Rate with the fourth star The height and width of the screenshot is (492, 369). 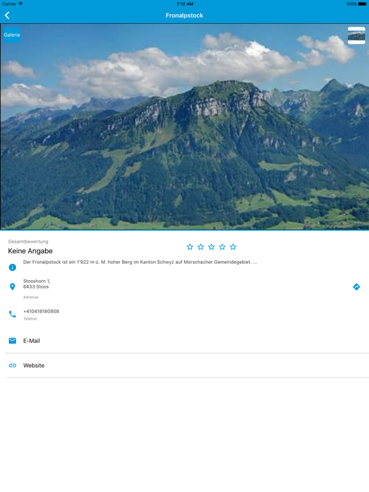click(x=222, y=247)
